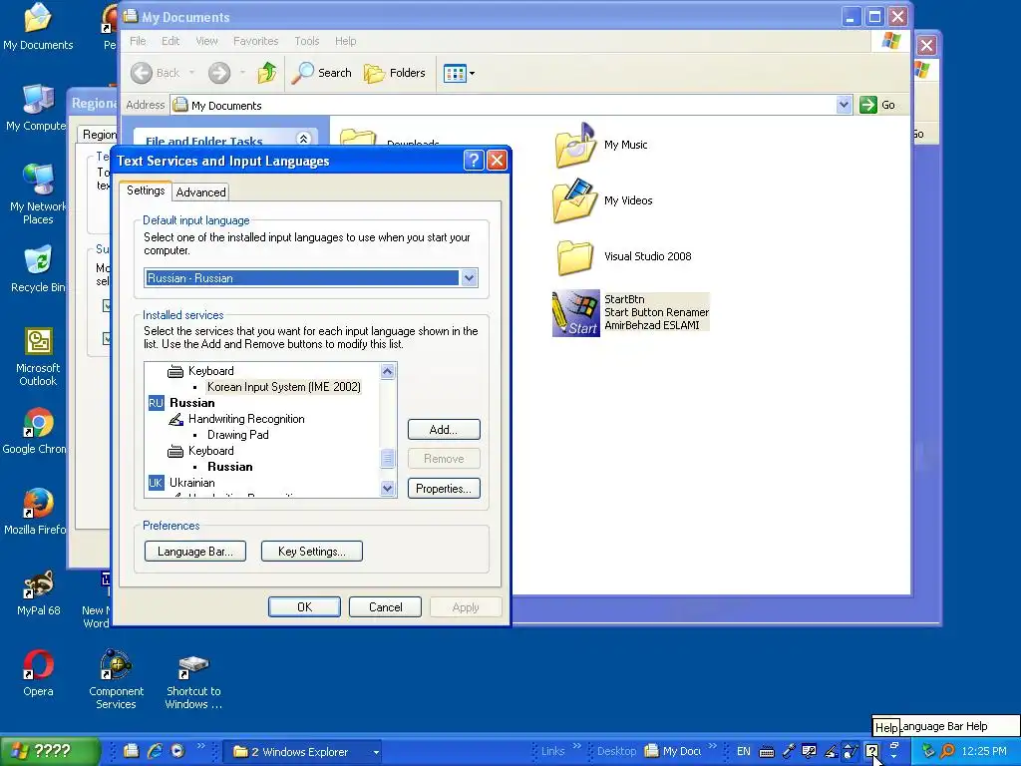Viewport: 1021px width, 766px height.
Task: Open Key Settings... preferences
Action: [312, 551]
